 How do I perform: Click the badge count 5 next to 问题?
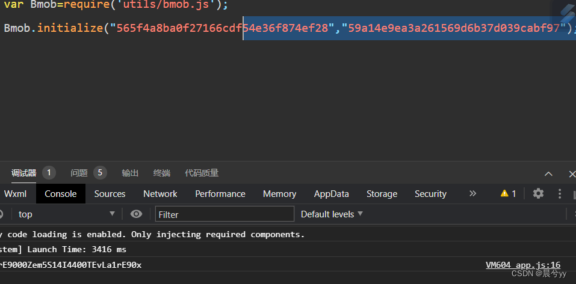point(100,172)
